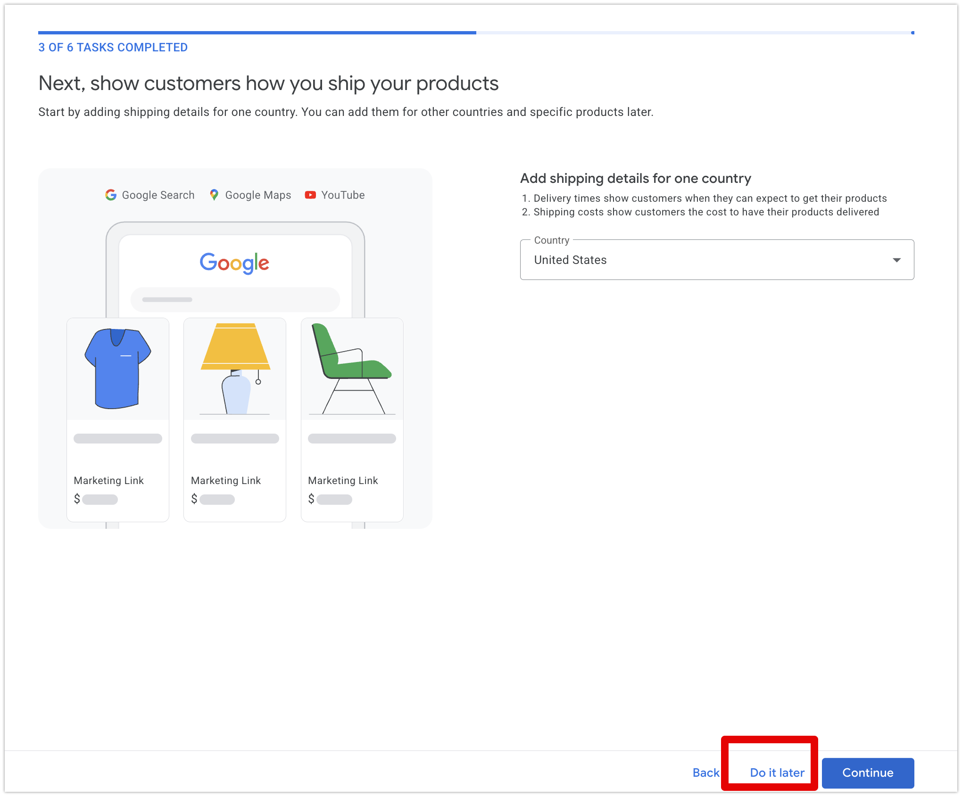Go Back to the previous step
The height and width of the screenshot is (797, 962).
tap(706, 772)
